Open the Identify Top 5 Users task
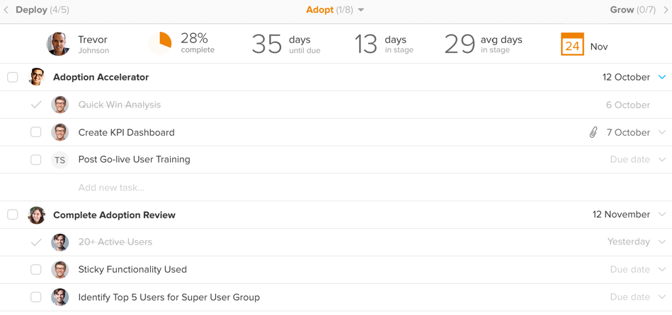Image resolution: width=672 pixels, height=315 pixels. (169, 297)
